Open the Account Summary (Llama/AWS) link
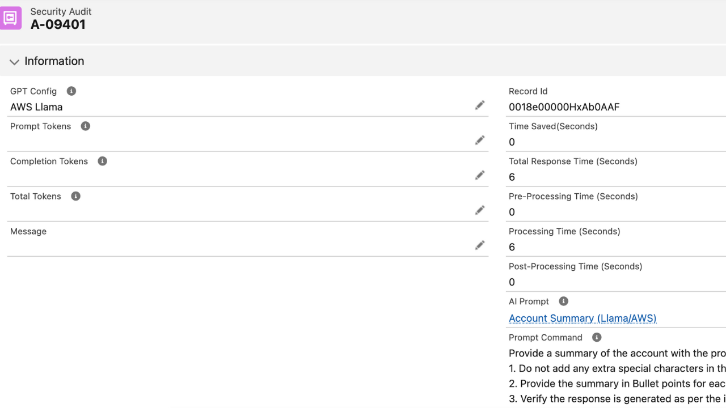Screen dimensions: 726x408 [x=583, y=318]
